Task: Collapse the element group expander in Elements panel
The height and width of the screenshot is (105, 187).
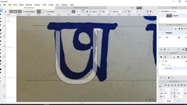Action: click(x=160, y=61)
